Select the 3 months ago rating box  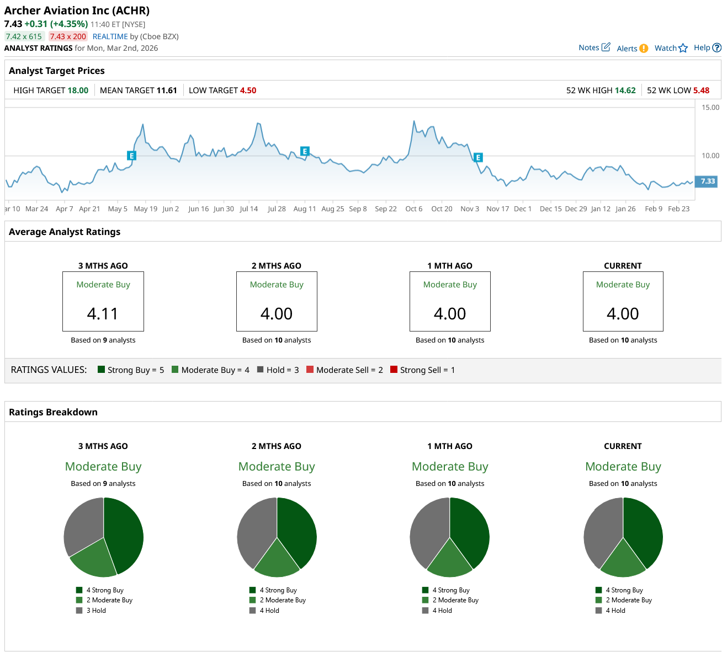103,301
